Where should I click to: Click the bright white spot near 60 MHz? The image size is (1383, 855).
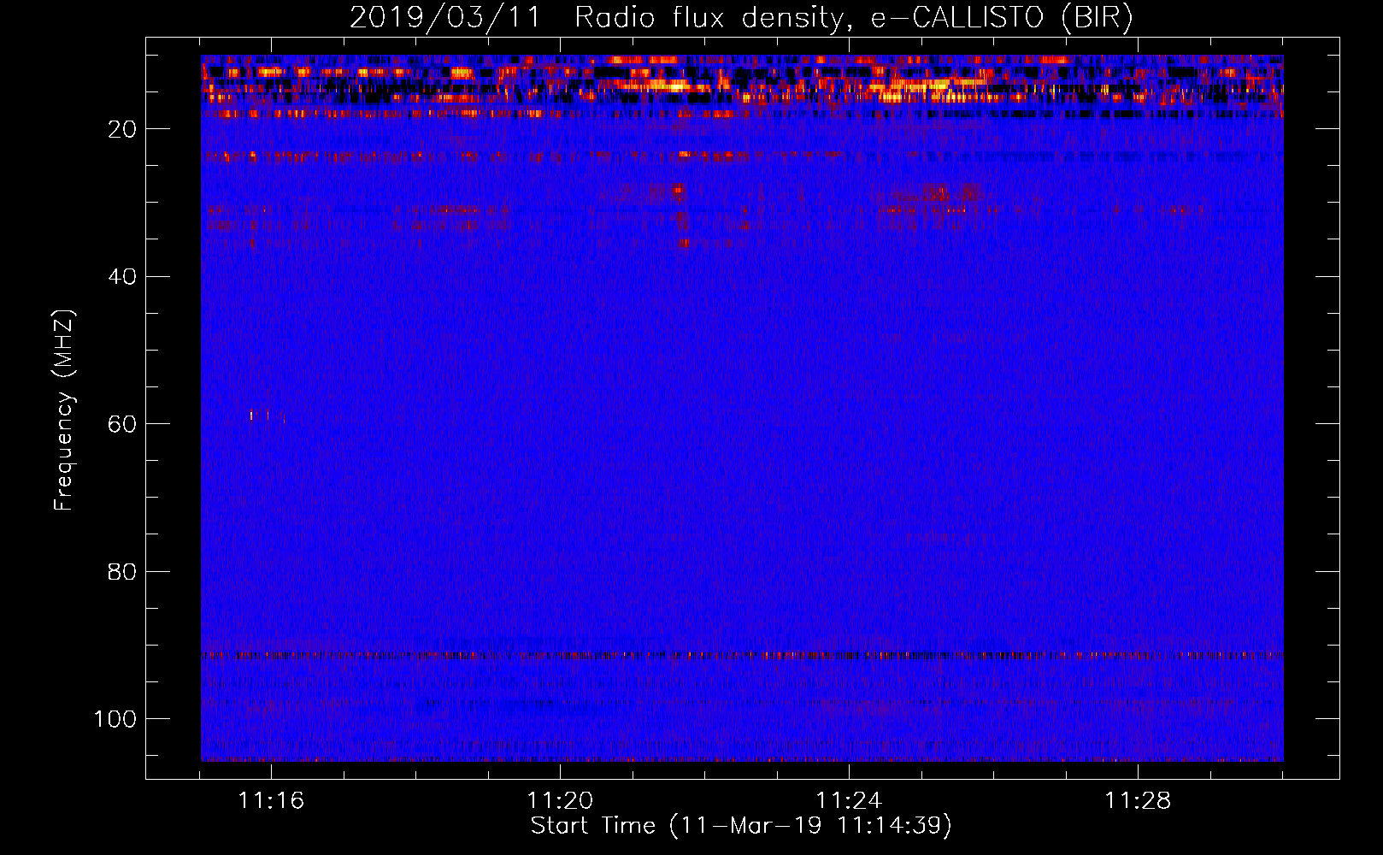(251, 416)
